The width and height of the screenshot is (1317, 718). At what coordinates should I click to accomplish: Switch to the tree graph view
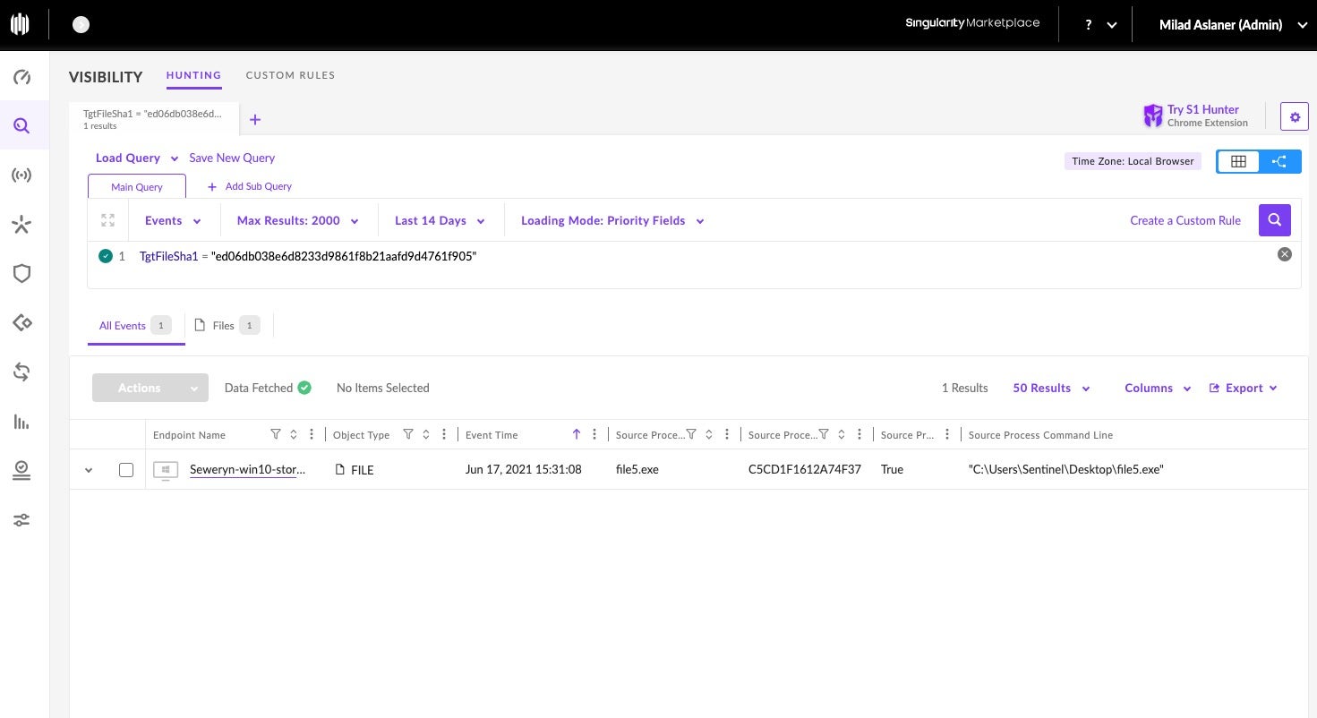(x=1279, y=161)
